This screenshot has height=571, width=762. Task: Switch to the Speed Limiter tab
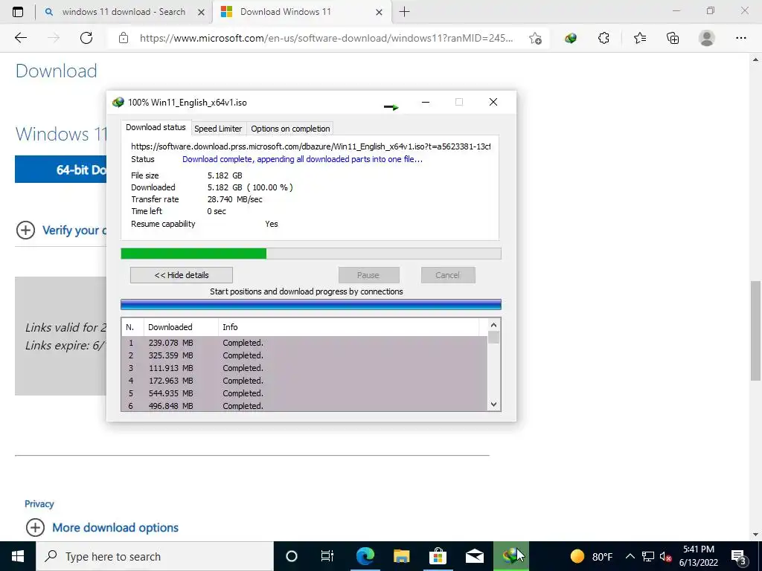coord(218,129)
